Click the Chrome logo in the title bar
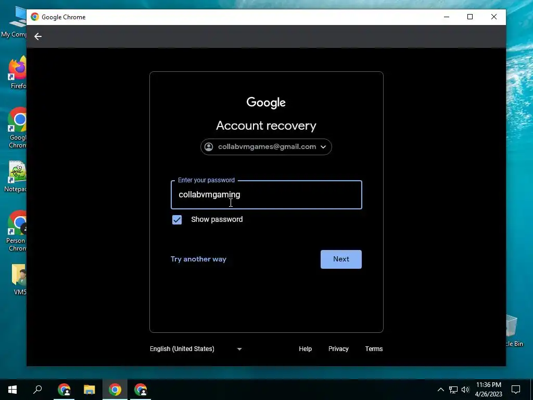This screenshot has height=400, width=533. [x=35, y=17]
